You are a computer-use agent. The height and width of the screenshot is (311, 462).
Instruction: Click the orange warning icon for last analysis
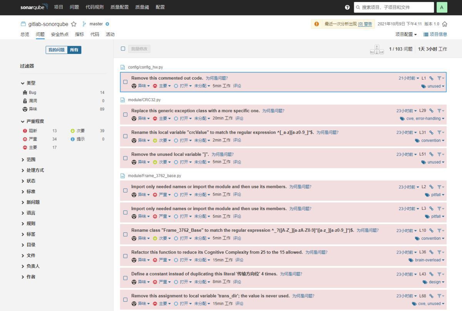point(317,24)
